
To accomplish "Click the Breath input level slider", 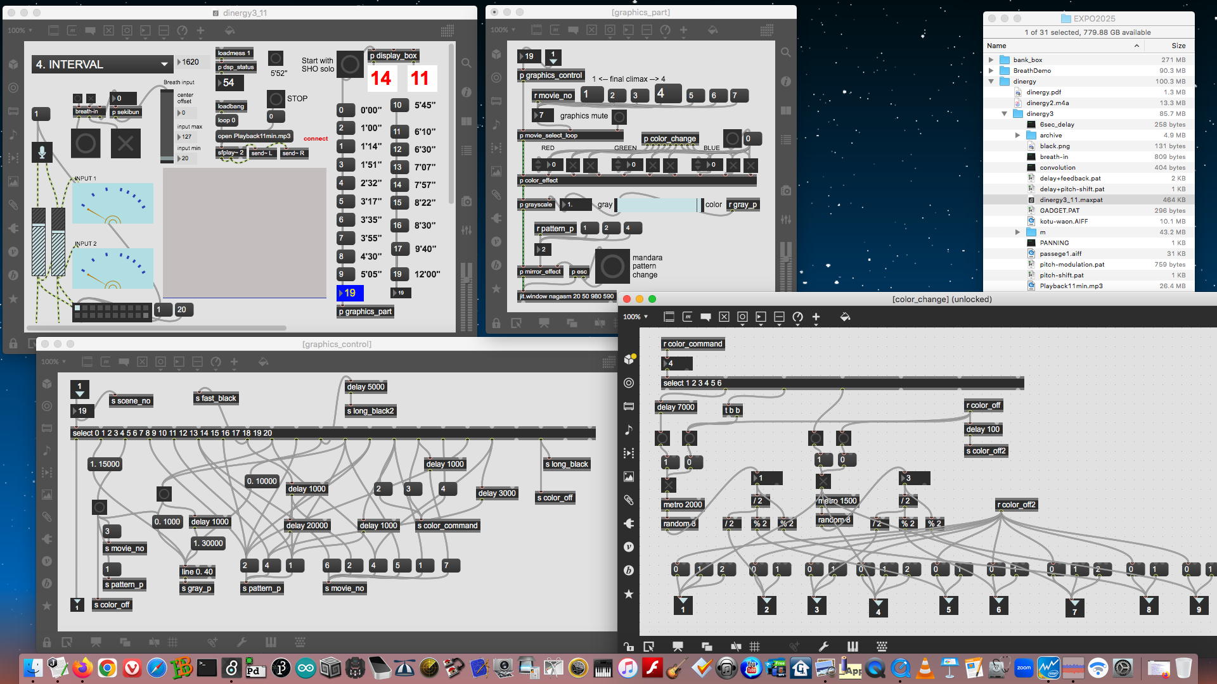I will [x=167, y=125].
